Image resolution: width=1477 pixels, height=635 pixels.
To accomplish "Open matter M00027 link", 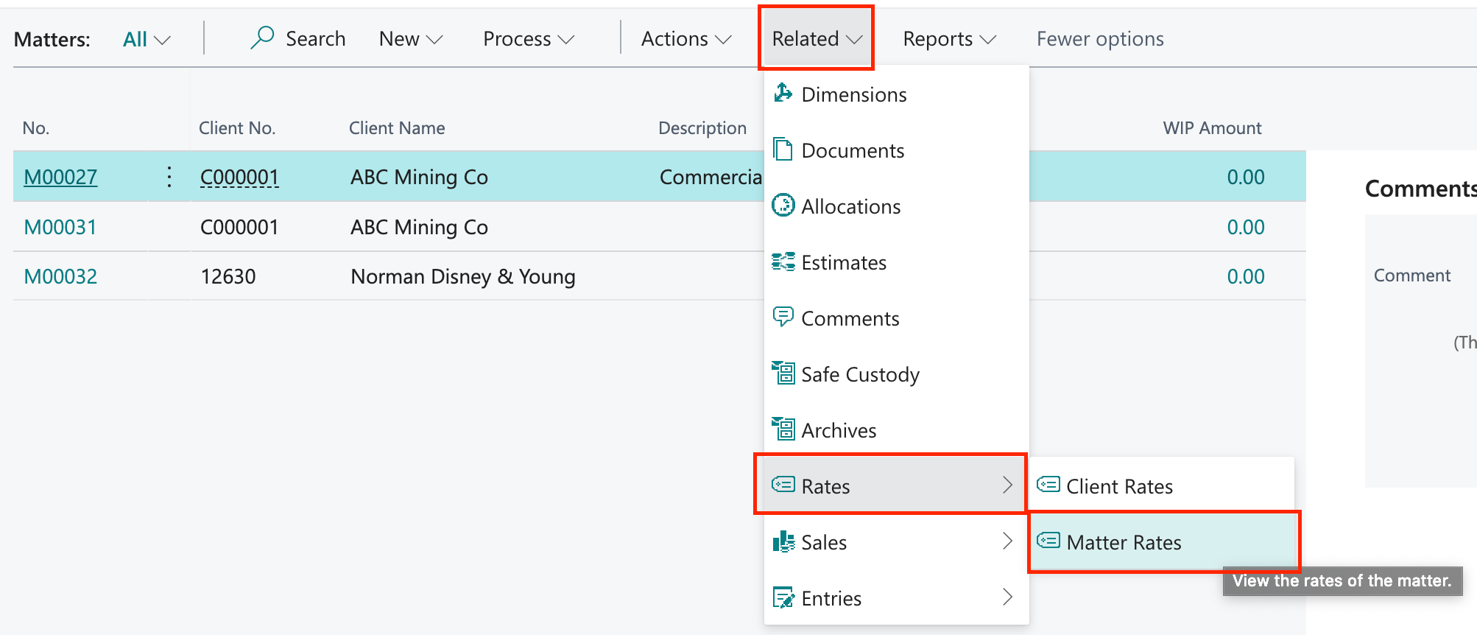I will 60,177.
